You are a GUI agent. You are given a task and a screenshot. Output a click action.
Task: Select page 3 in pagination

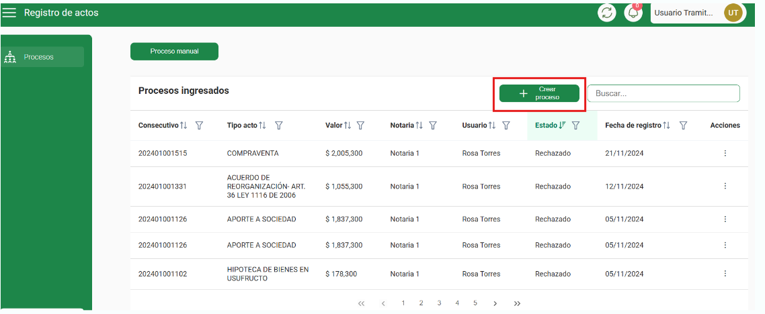click(439, 303)
